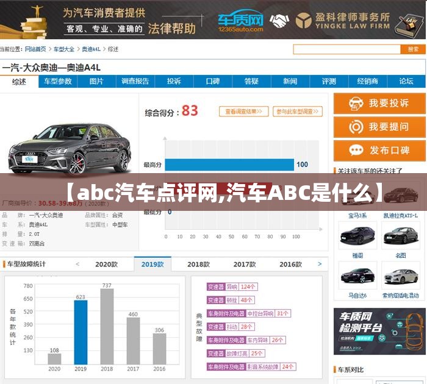Click the circular question icon on 我要提问

356,127
